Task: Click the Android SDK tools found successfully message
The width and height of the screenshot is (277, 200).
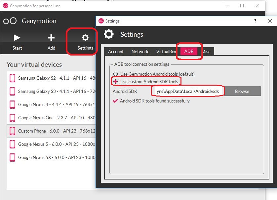Action: coord(155,101)
